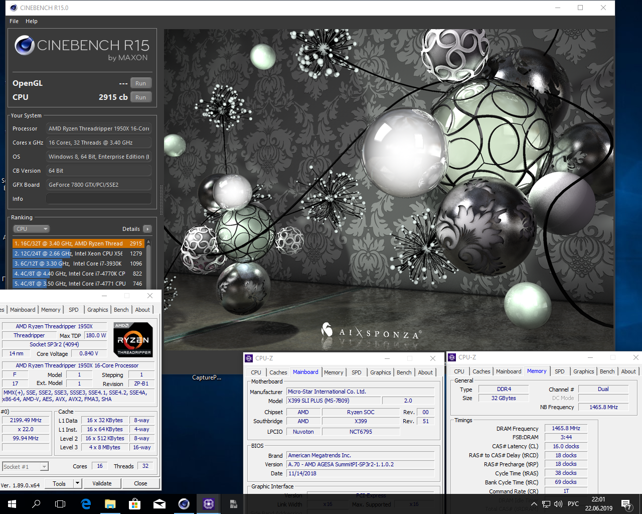
Task: Open Graphics tab in right CPU-Z window
Action: click(584, 371)
